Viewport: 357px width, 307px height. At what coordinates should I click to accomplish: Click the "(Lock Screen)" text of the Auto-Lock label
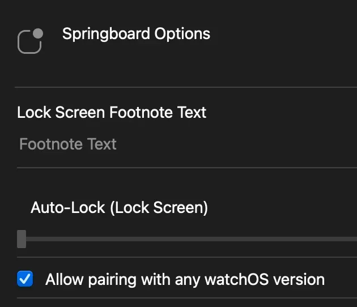coord(159,208)
